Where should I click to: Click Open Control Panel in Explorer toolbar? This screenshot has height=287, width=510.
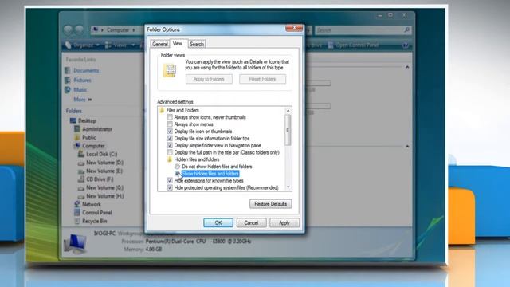click(x=353, y=45)
